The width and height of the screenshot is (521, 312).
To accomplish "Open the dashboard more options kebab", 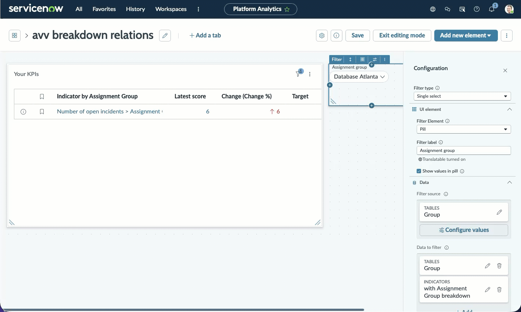I will tap(507, 36).
